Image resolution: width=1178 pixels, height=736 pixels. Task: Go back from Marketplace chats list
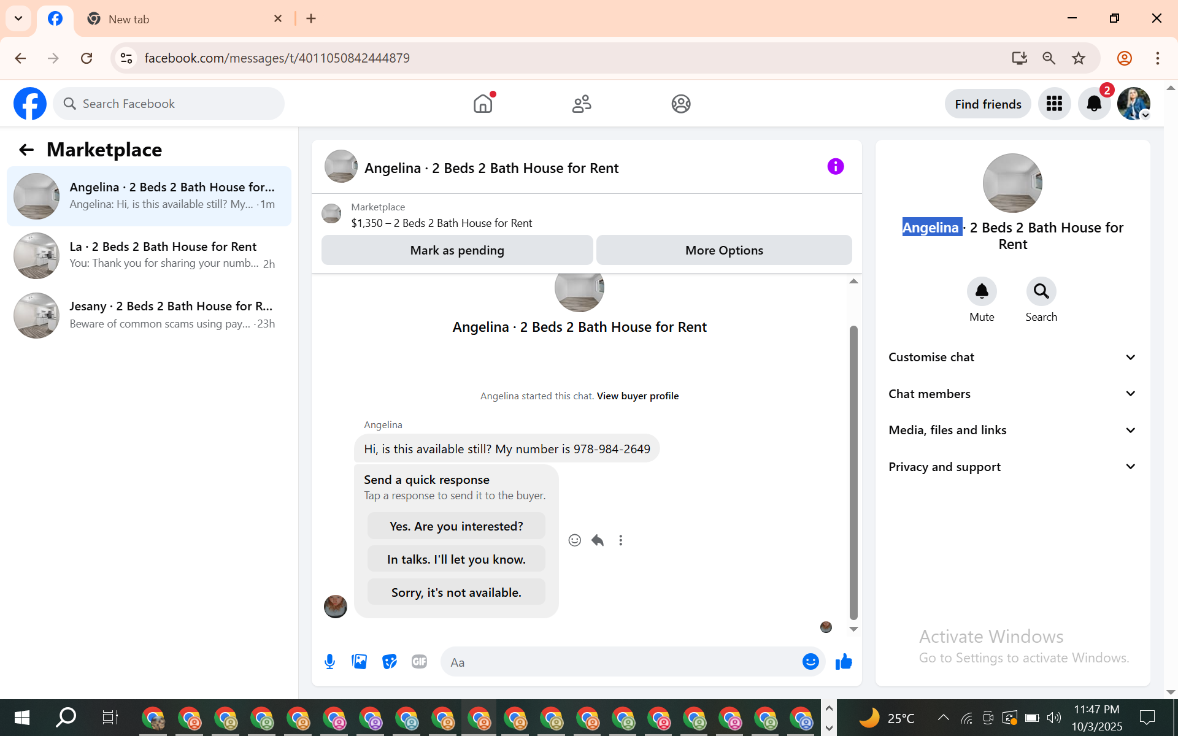(x=26, y=150)
